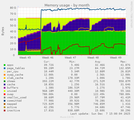Click the 'cache' legend label
Viewport: 134px width, 120px height.
pos(11,85)
